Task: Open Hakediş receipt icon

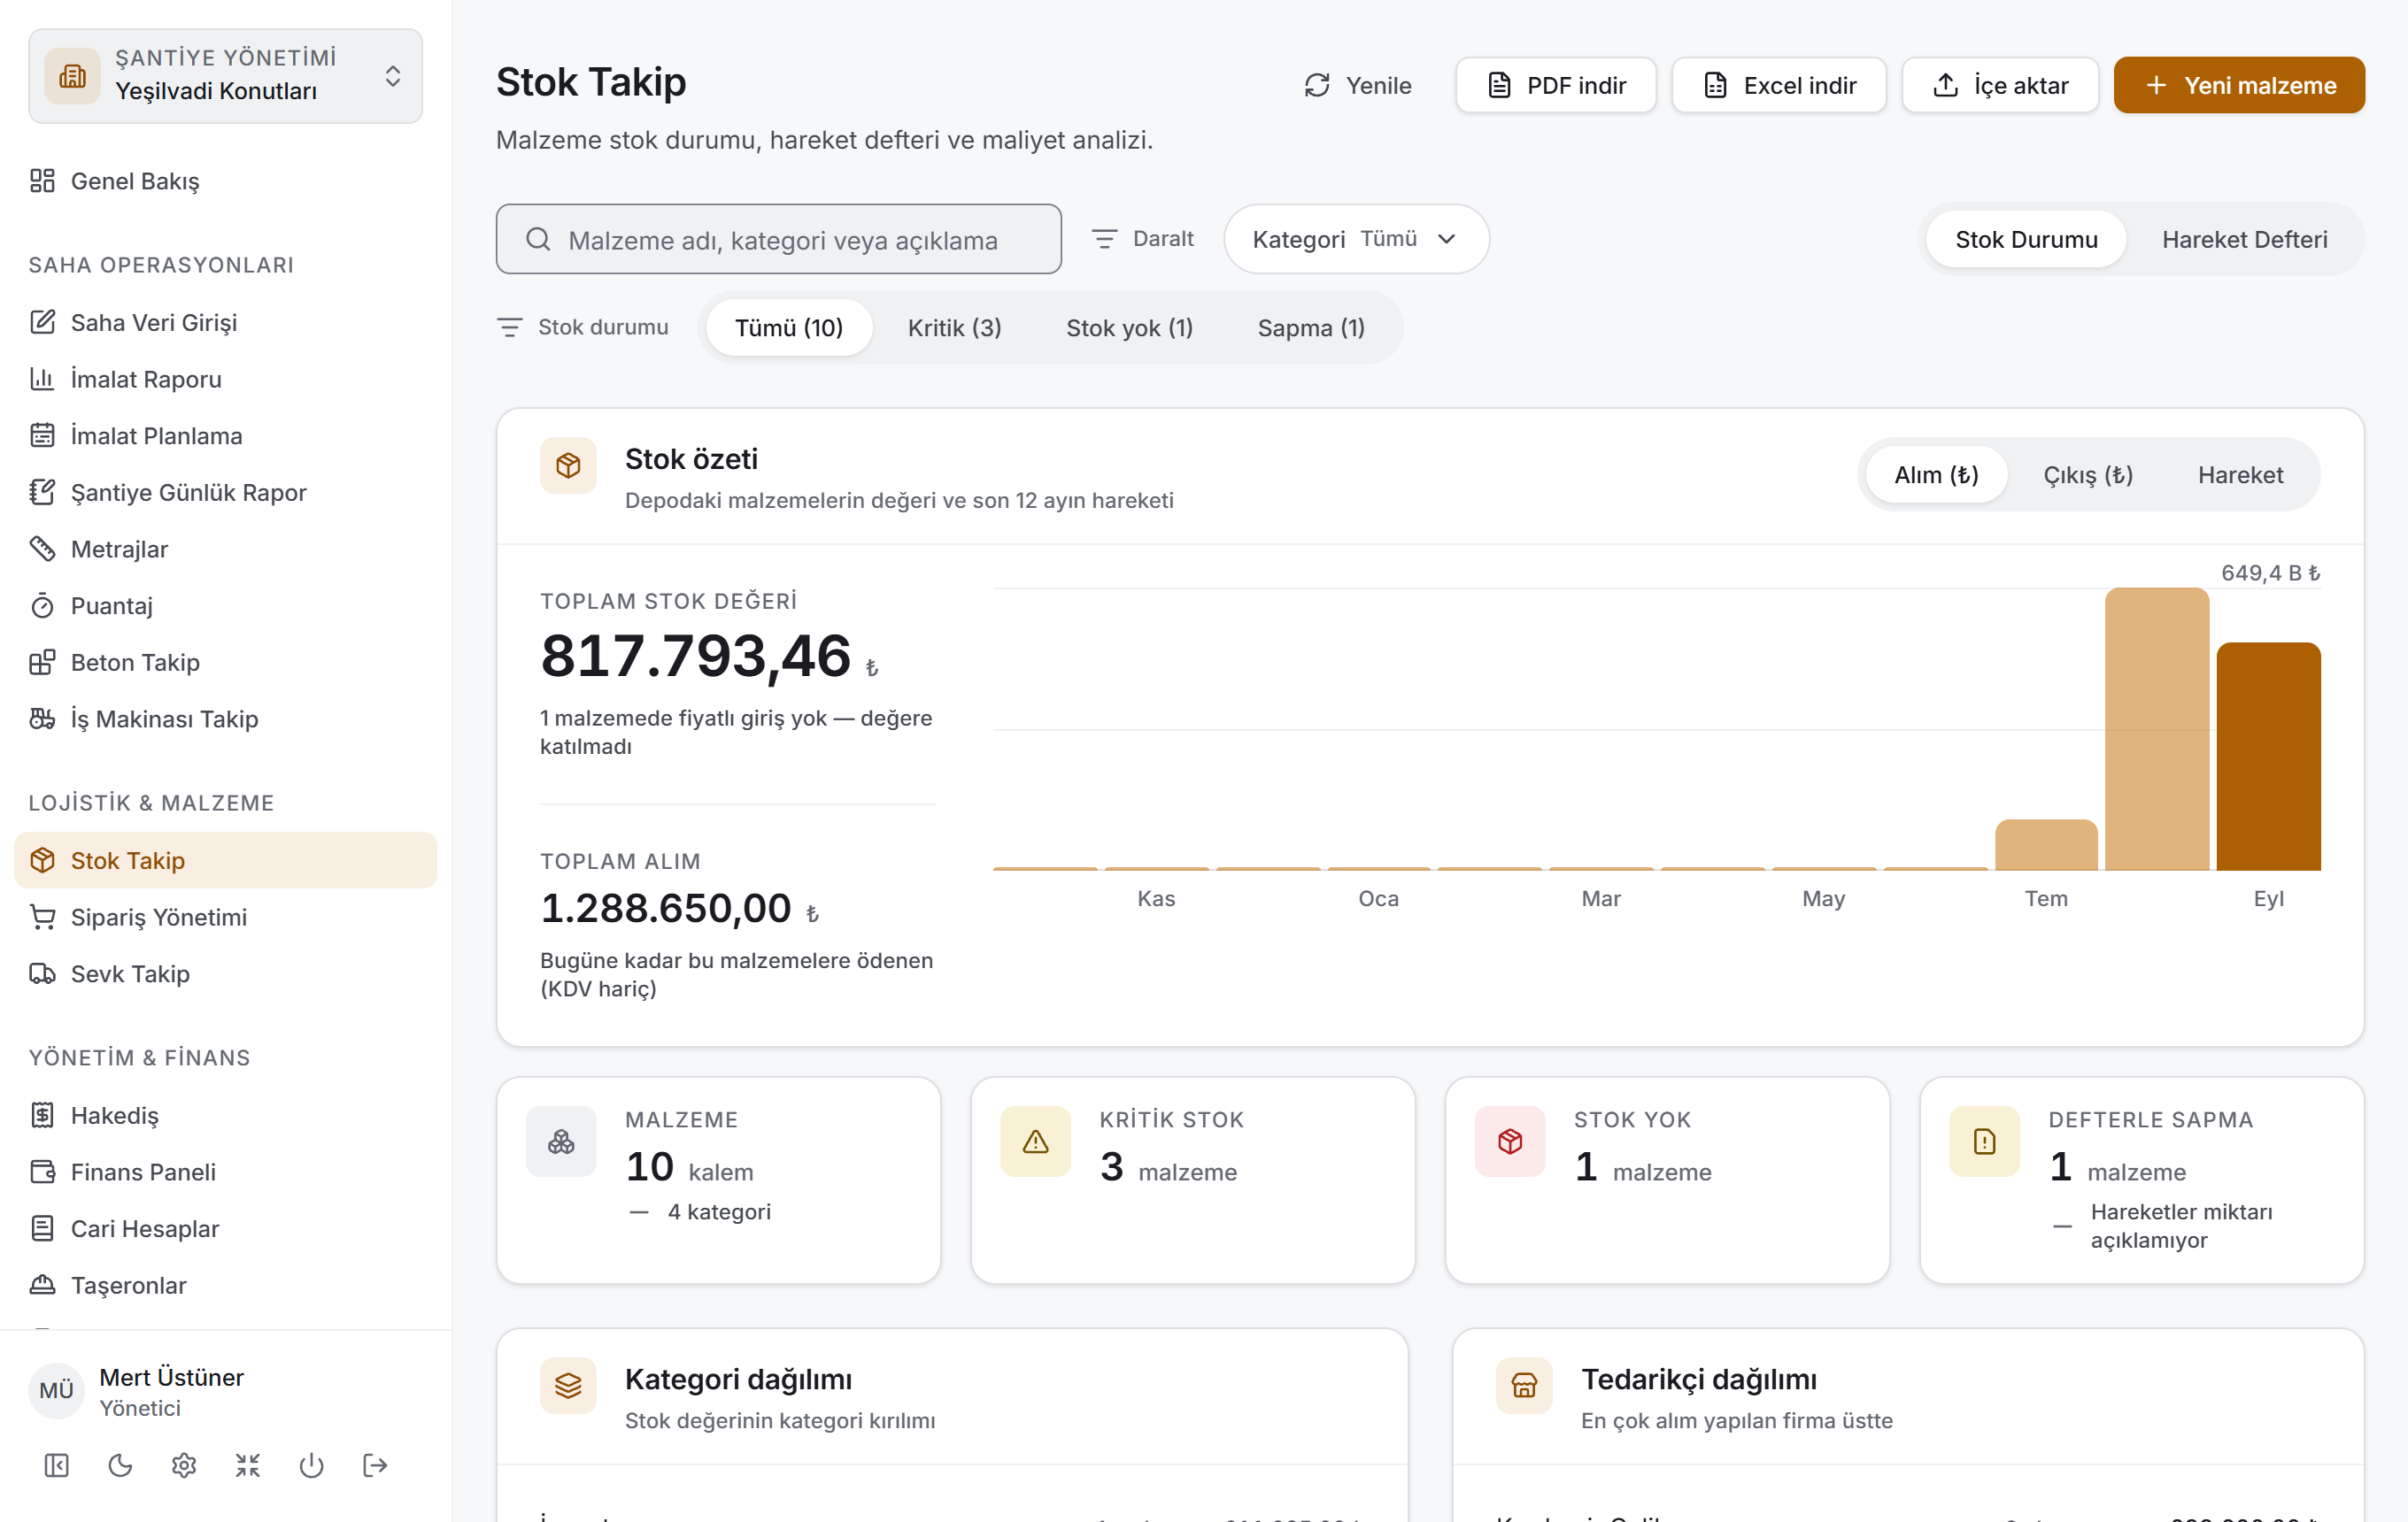Action: pos(42,1115)
